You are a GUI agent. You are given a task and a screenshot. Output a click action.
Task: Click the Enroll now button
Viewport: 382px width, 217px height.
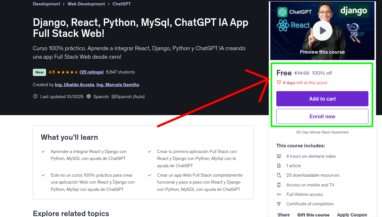[322, 116]
